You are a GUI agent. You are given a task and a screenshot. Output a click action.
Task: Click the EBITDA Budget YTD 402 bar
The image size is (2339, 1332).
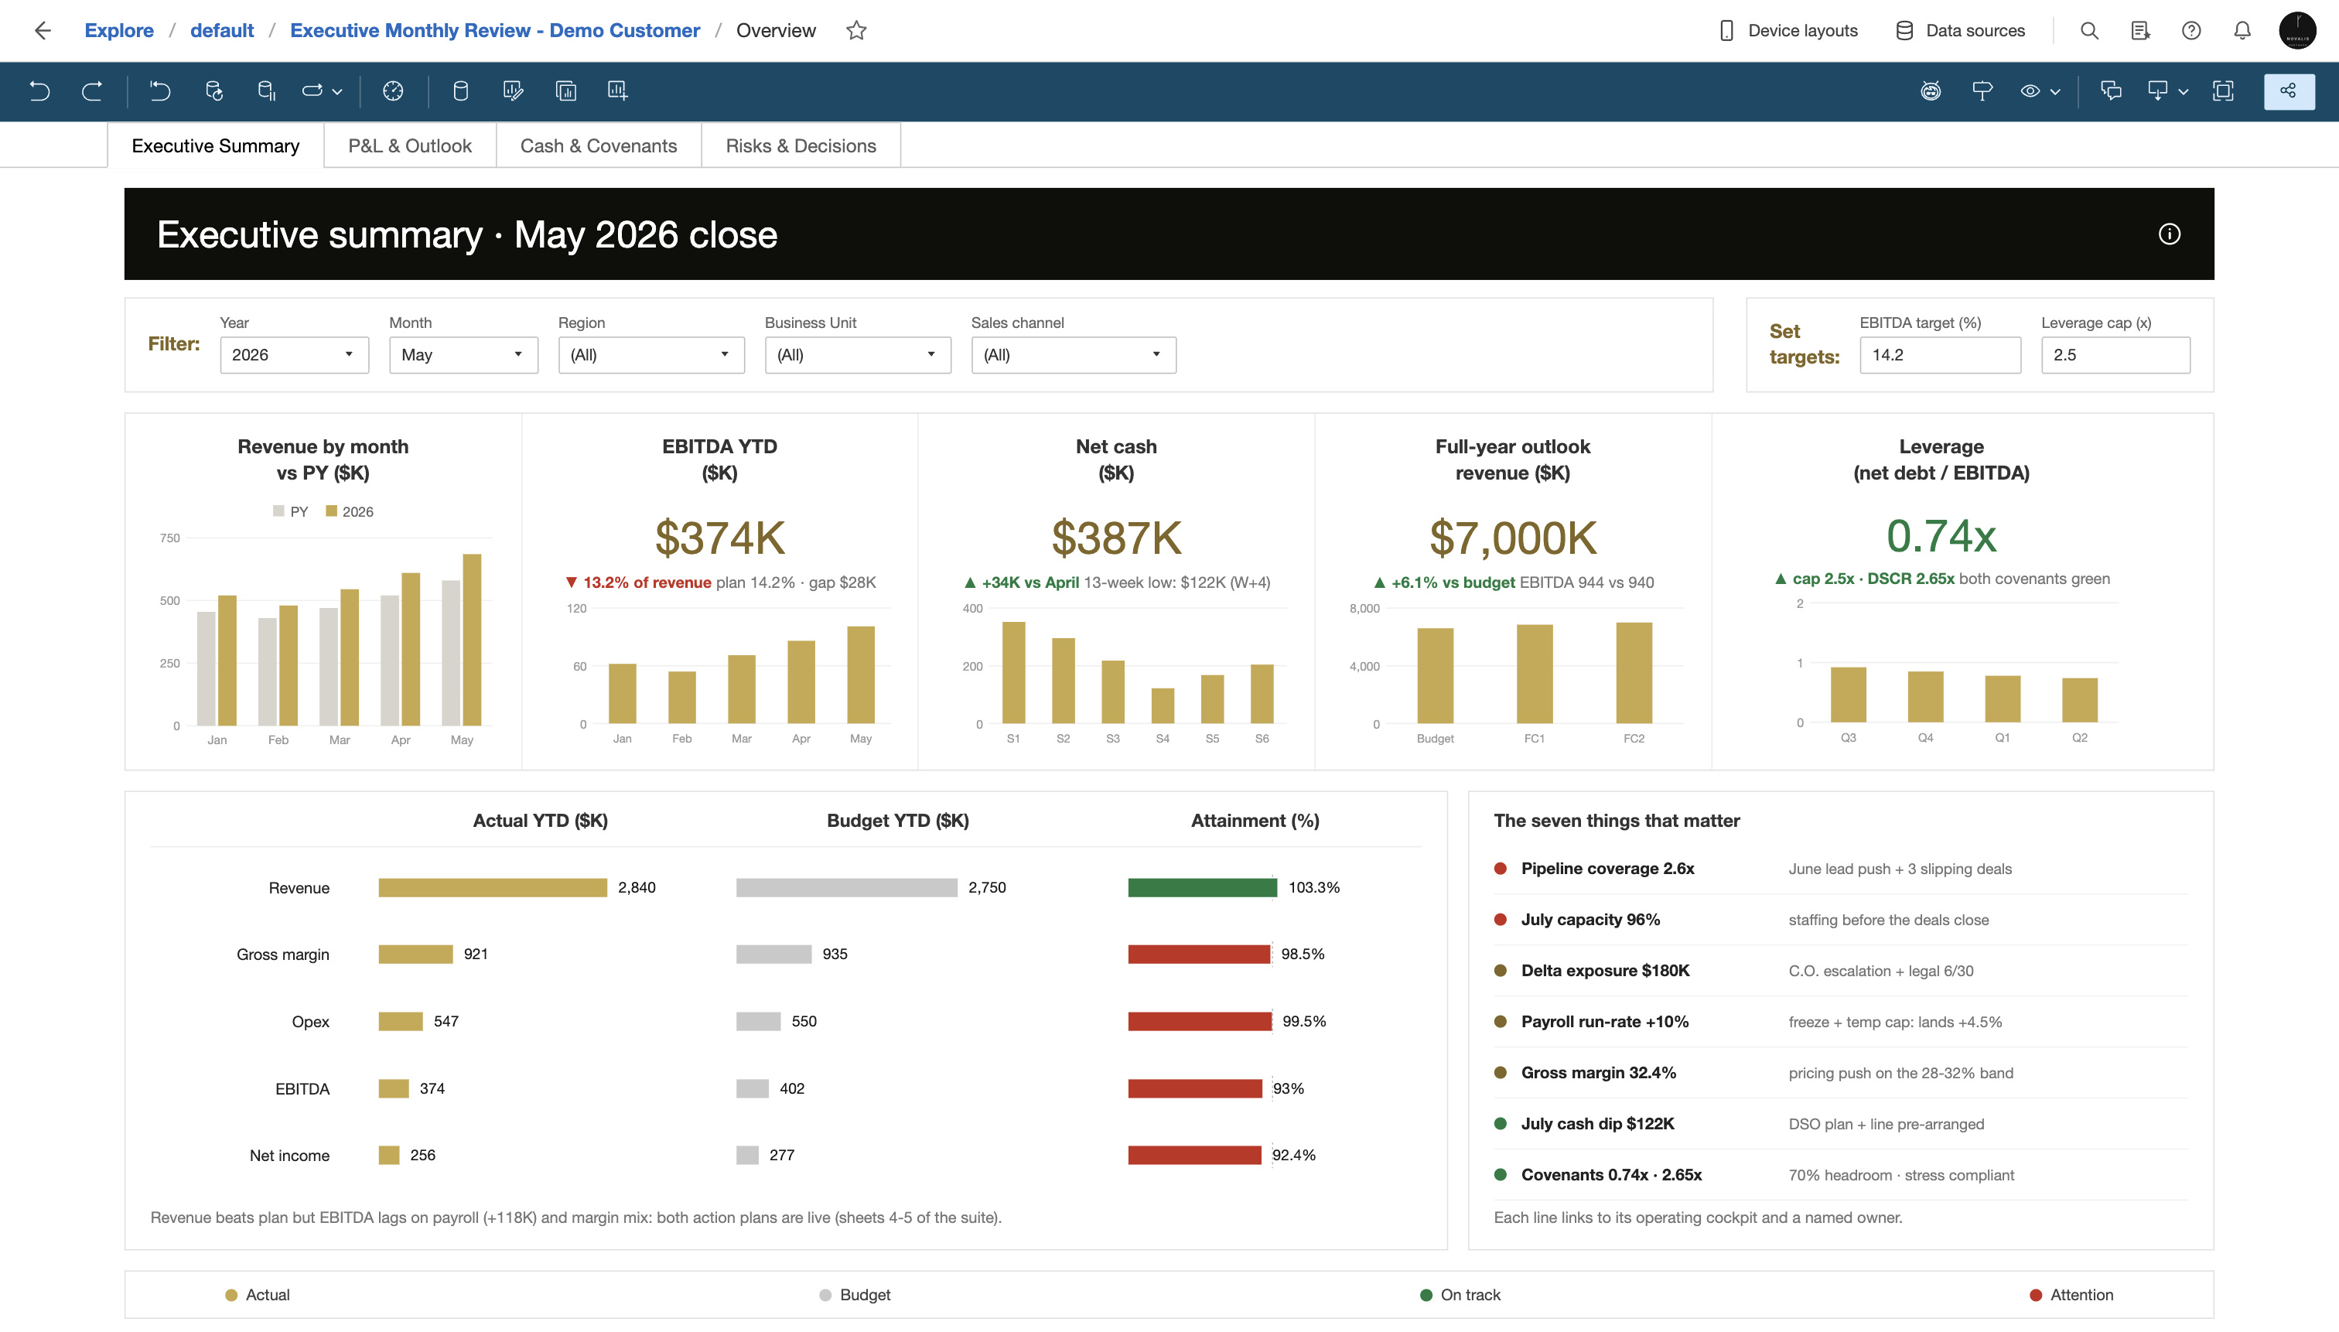[x=752, y=1088]
